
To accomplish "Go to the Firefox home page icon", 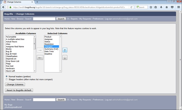I will pyautogui.click(x=167, y=7).
